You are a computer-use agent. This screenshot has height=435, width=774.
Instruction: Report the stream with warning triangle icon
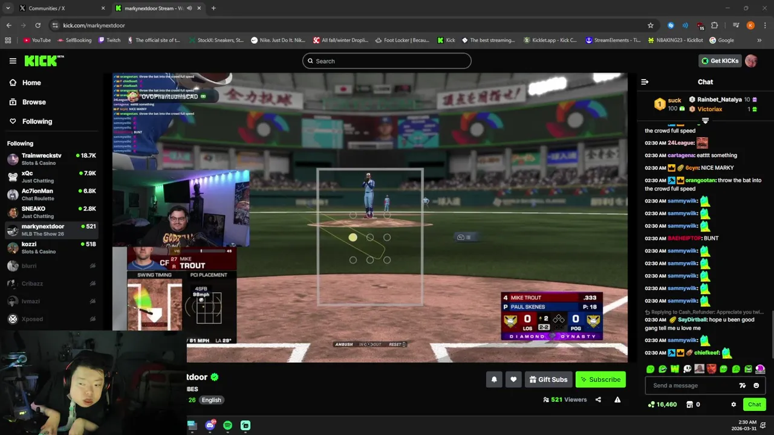(x=617, y=399)
